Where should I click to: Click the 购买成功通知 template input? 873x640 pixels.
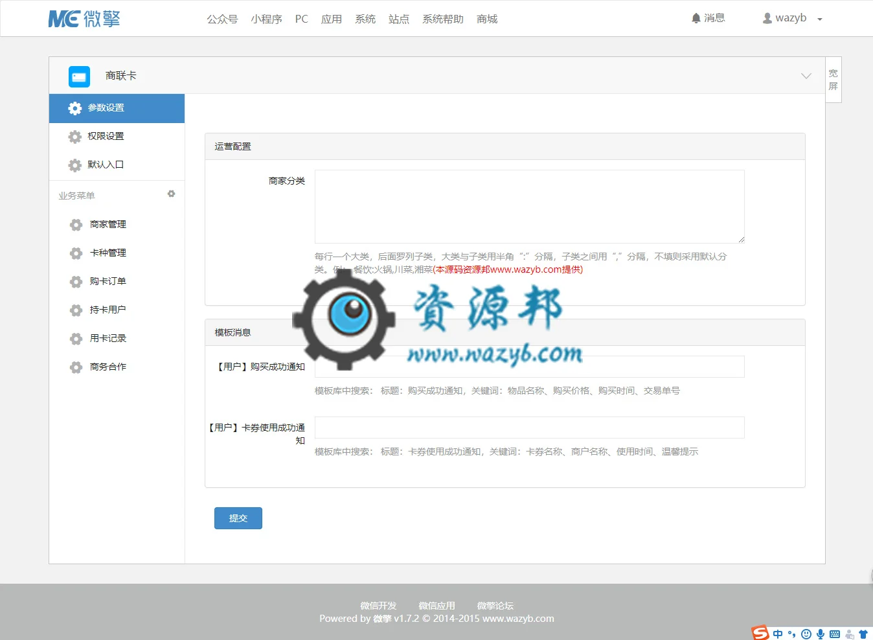(530, 367)
